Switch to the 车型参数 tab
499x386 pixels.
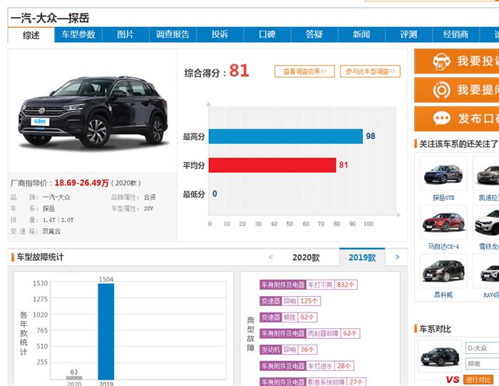pyautogui.click(x=78, y=35)
